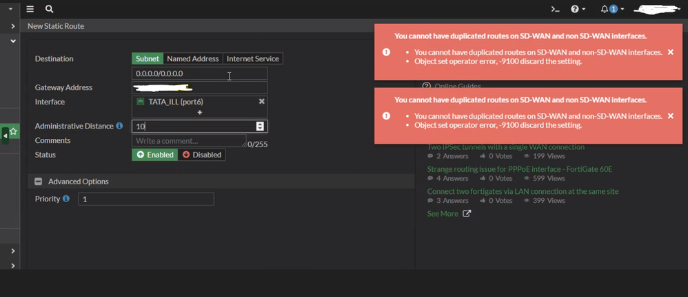
Task: Switch to Named Address destination
Action: (x=192, y=59)
